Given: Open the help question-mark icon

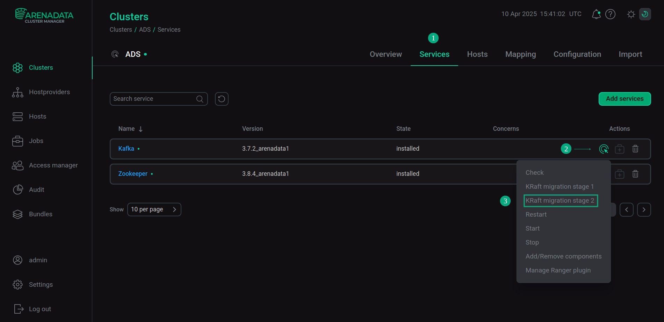Looking at the screenshot, I should click(x=610, y=14).
